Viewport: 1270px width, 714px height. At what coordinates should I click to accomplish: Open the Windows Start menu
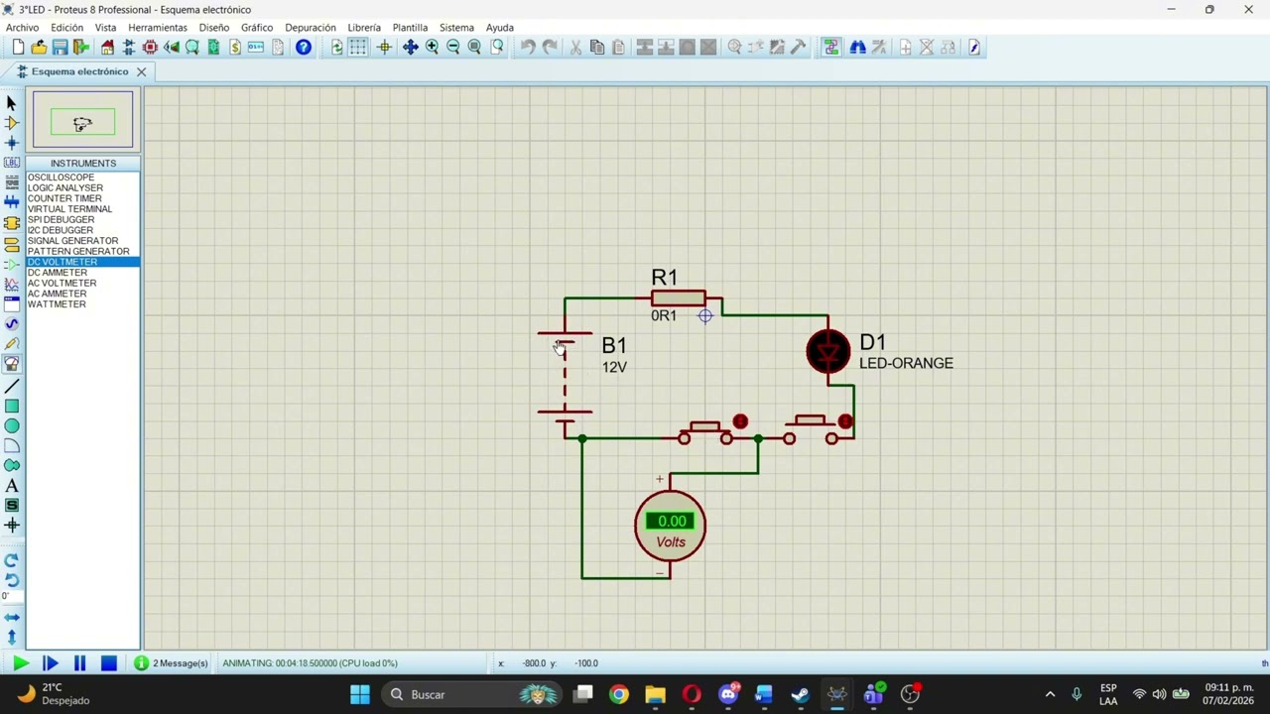click(x=360, y=694)
